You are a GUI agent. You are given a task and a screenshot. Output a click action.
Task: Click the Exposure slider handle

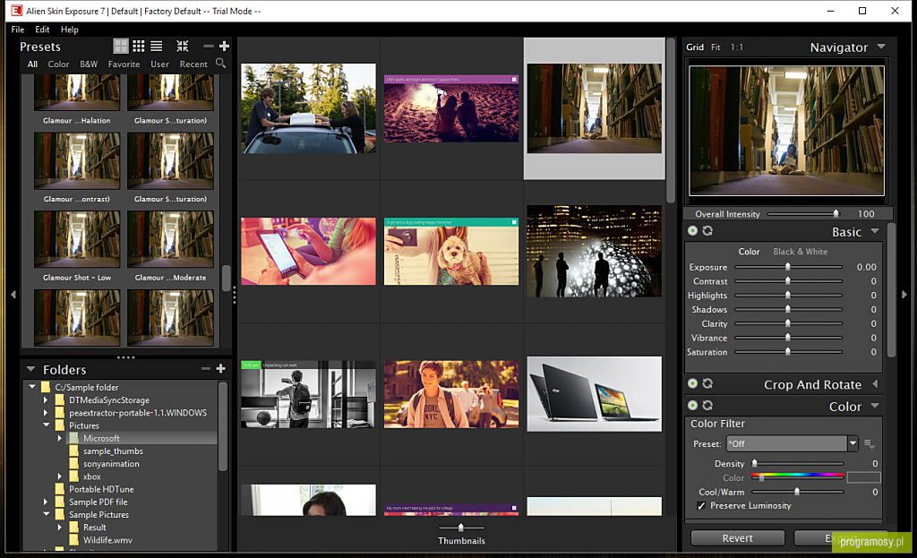pyautogui.click(x=788, y=267)
